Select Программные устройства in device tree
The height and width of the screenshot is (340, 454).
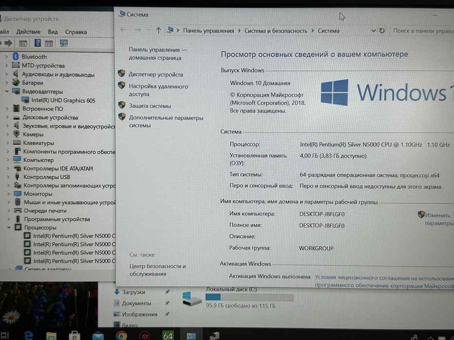point(57,219)
